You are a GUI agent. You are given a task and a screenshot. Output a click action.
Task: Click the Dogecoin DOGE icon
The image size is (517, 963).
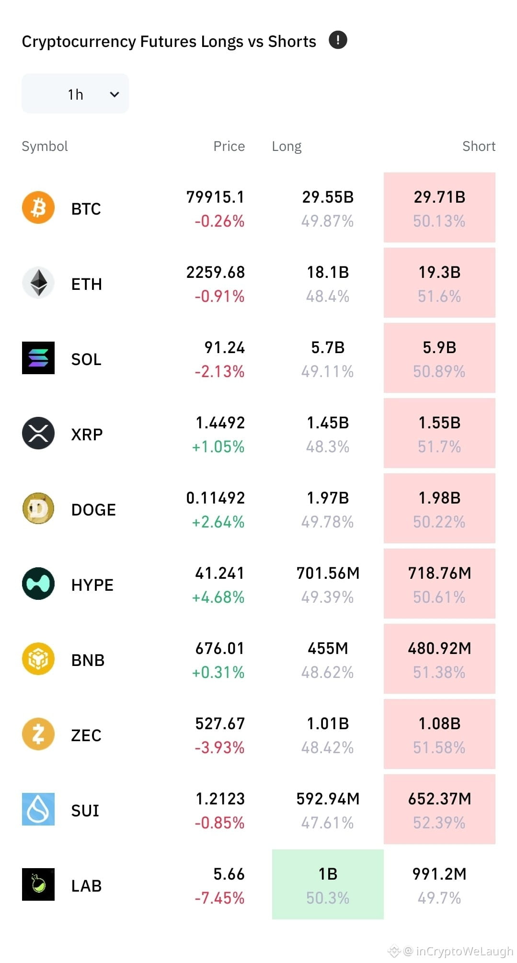click(x=38, y=508)
